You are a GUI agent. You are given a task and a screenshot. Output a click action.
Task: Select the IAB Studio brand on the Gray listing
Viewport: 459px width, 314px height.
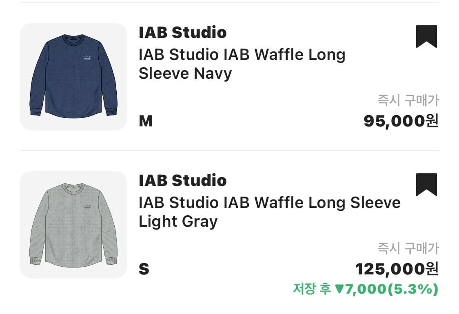click(182, 181)
